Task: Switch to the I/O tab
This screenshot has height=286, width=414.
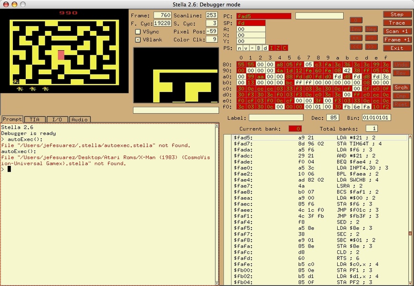Action: (x=57, y=119)
